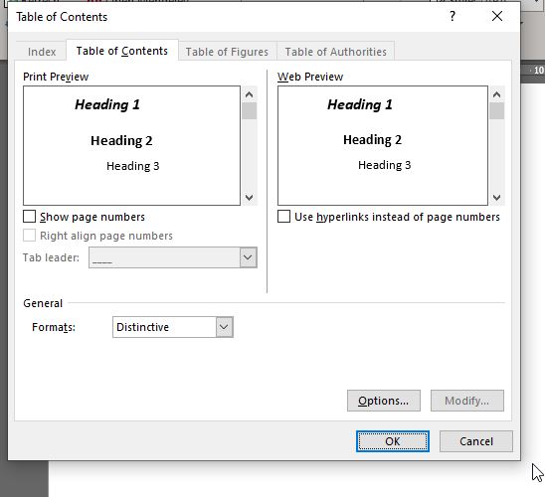Check Use hyperlinks instead of page numbers
The height and width of the screenshot is (497, 545).
pos(283,217)
